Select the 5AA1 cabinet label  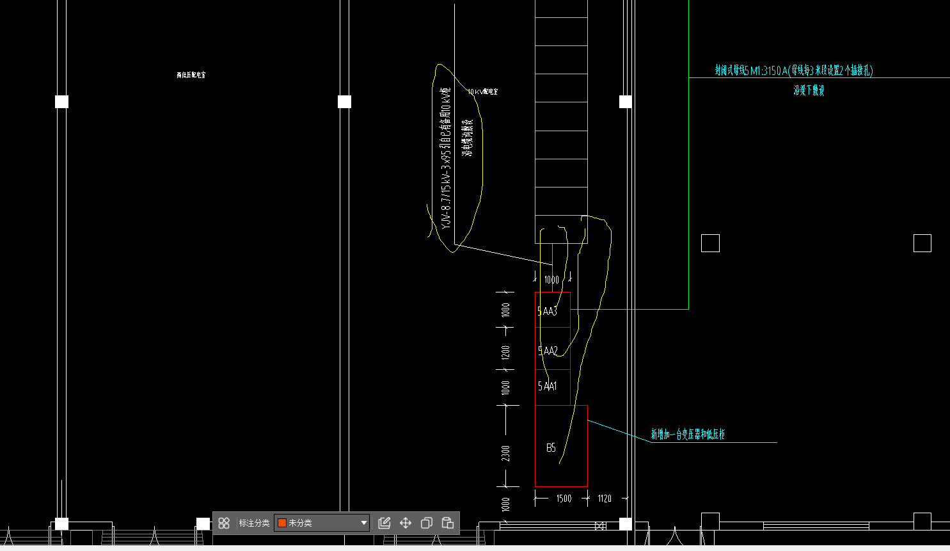coord(547,386)
